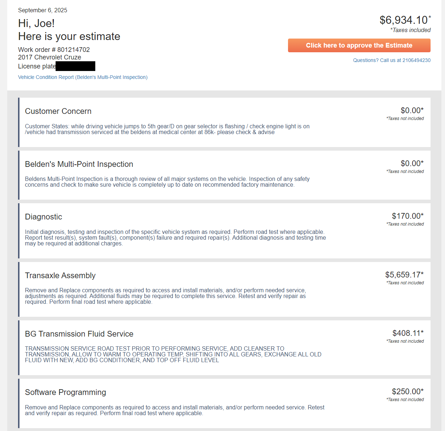Click the work order number 801214702
The height and width of the screenshot is (431, 445).
click(73, 50)
